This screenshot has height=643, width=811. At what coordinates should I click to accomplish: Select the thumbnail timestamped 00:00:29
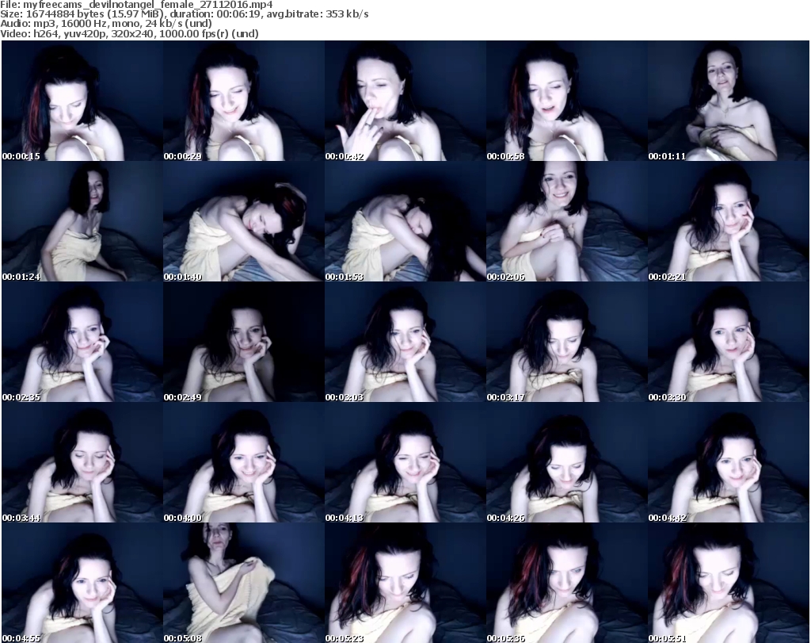pos(244,101)
